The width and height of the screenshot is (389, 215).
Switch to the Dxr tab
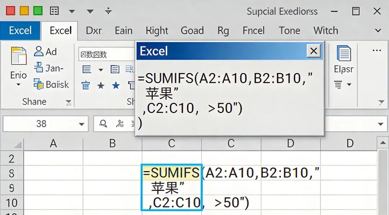94,31
